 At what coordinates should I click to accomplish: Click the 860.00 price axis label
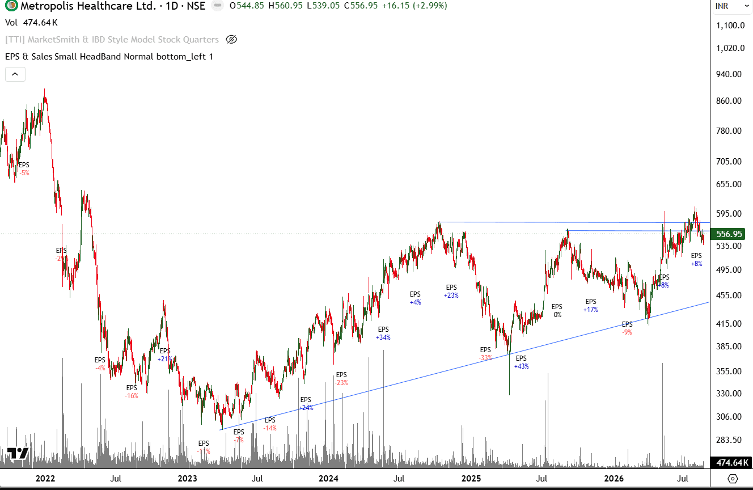(x=730, y=100)
